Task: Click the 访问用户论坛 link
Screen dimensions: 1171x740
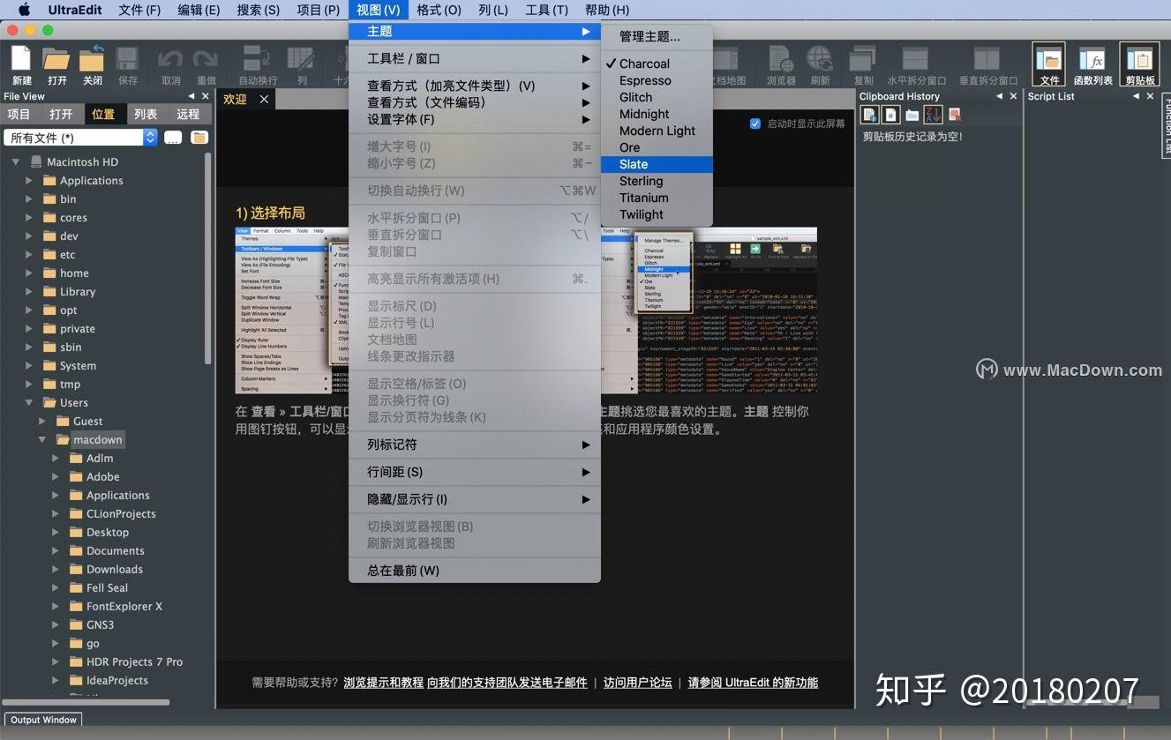Action: pyautogui.click(x=638, y=682)
